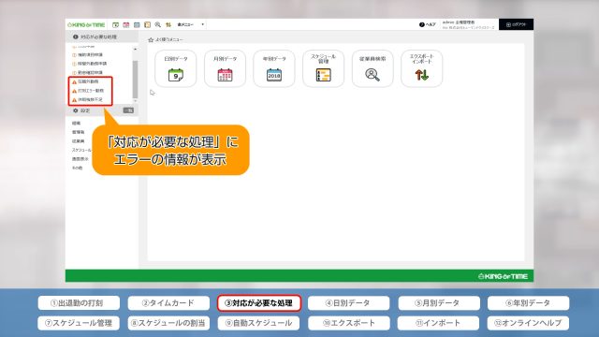Click the KING OF TIME logo at top left
The width and height of the screenshot is (599, 337).
tap(86, 25)
